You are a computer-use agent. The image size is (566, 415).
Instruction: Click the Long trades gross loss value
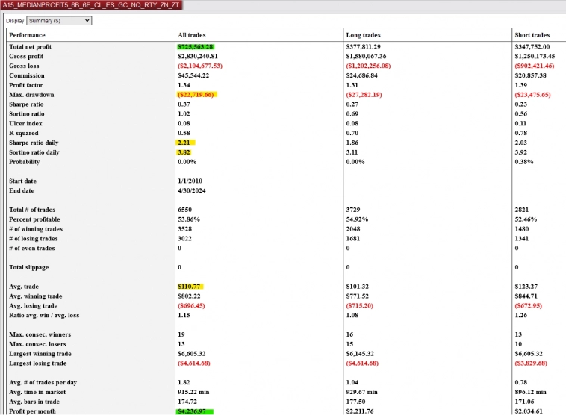point(374,66)
